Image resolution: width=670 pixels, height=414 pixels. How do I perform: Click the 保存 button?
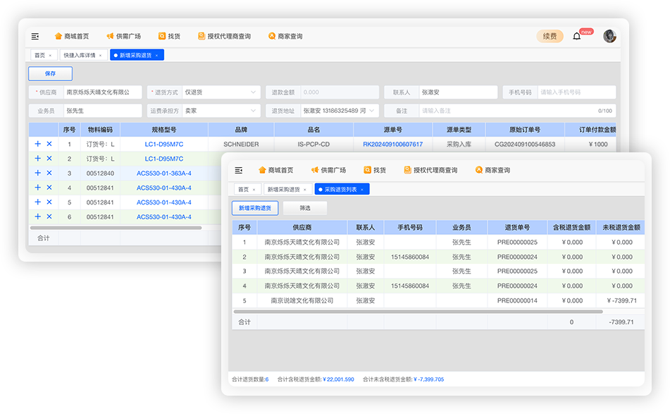pyautogui.click(x=51, y=73)
